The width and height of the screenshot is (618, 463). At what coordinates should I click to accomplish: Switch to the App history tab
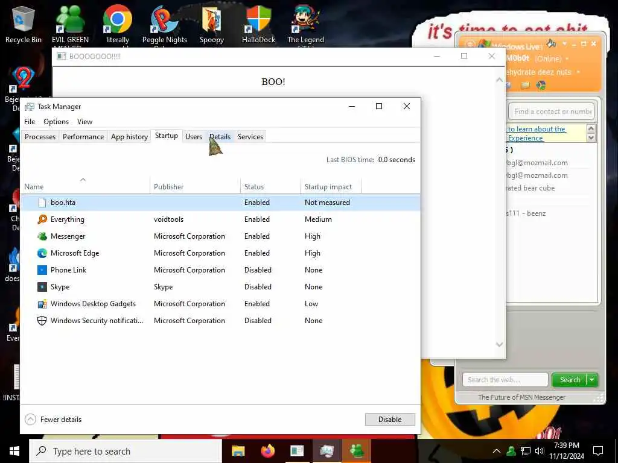point(129,137)
